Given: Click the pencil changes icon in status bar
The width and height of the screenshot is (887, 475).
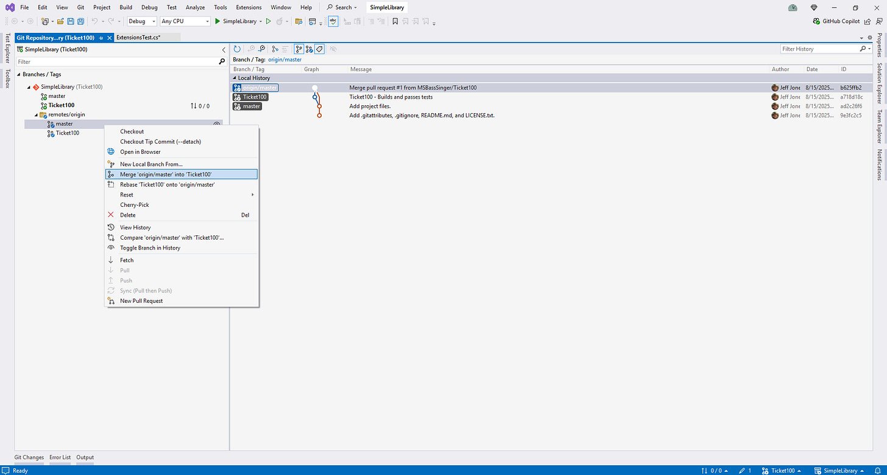Looking at the screenshot, I should [743, 470].
